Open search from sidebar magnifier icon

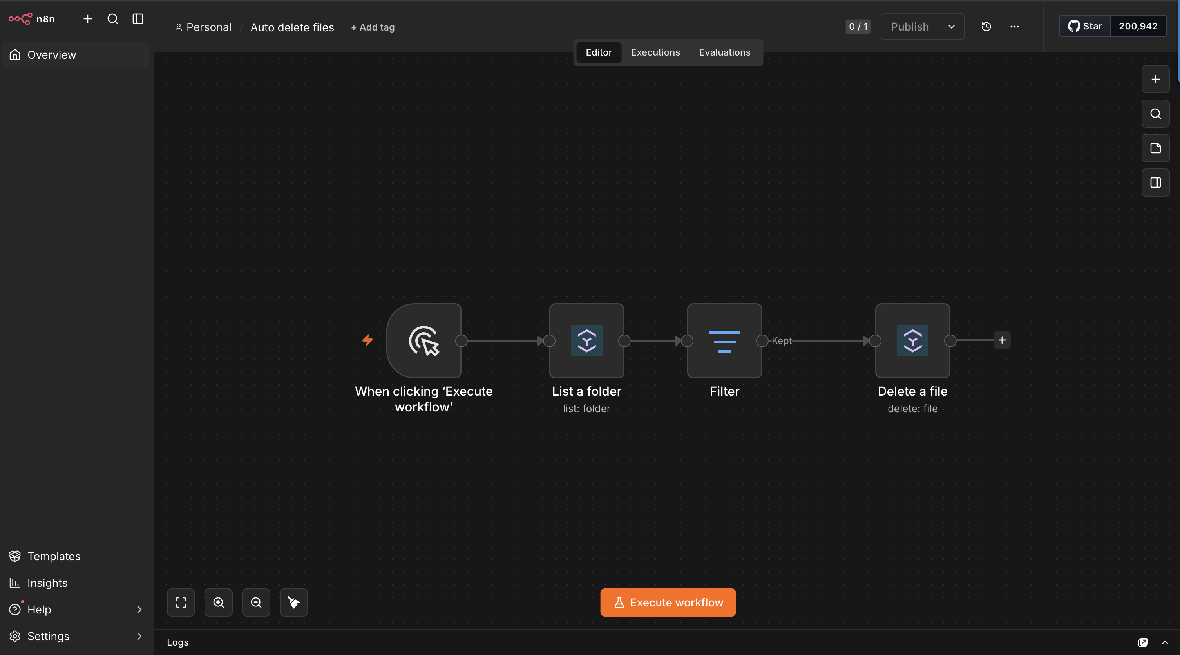(113, 19)
